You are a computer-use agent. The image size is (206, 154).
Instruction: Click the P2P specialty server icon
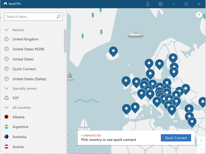(x=7, y=98)
